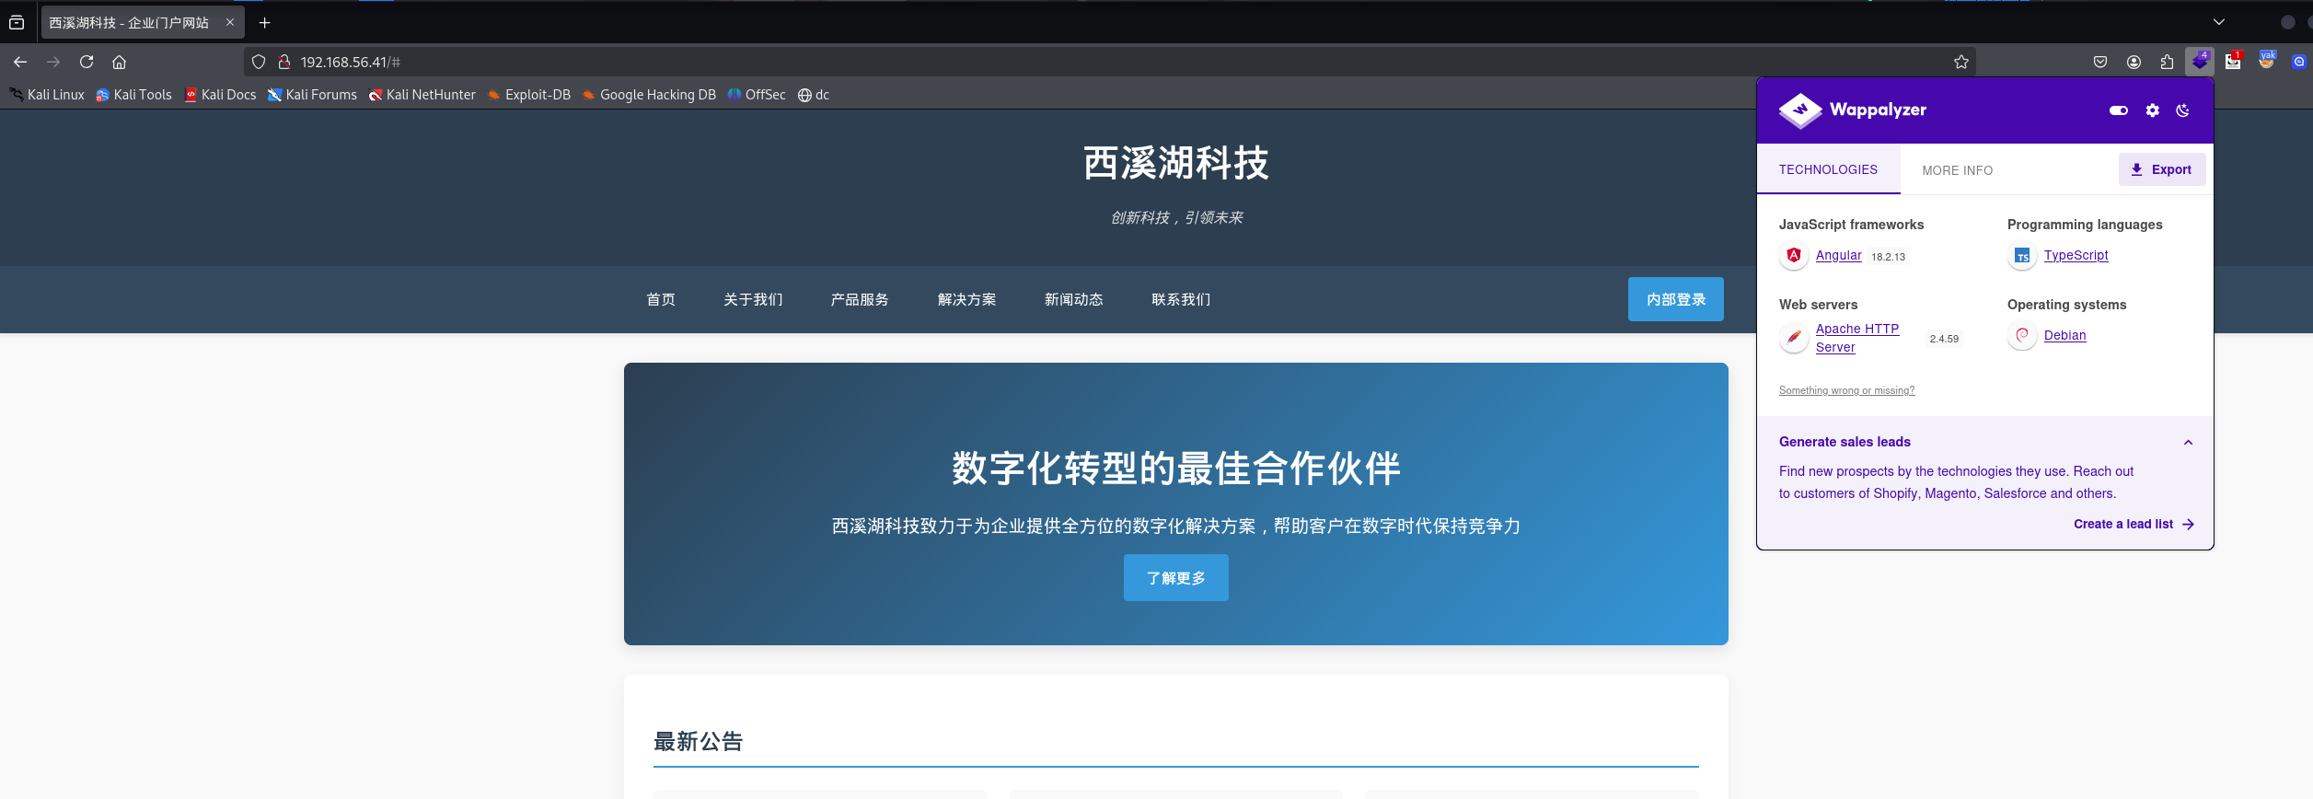Viewport: 2313px width, 799px height.
Task: Click the URL address bar
Action: [x=1104, y=62]
